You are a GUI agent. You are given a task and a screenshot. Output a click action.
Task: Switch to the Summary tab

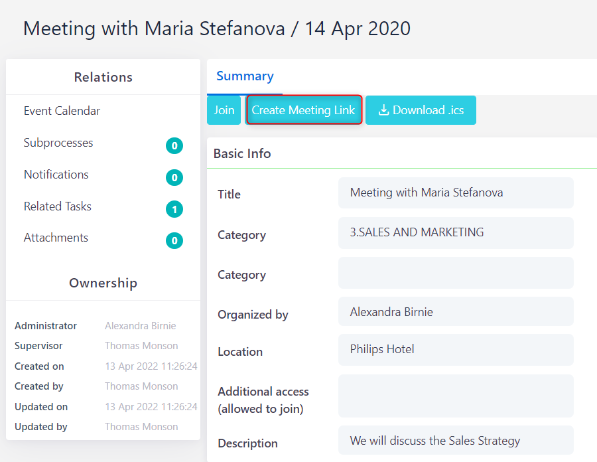(245, 76)
